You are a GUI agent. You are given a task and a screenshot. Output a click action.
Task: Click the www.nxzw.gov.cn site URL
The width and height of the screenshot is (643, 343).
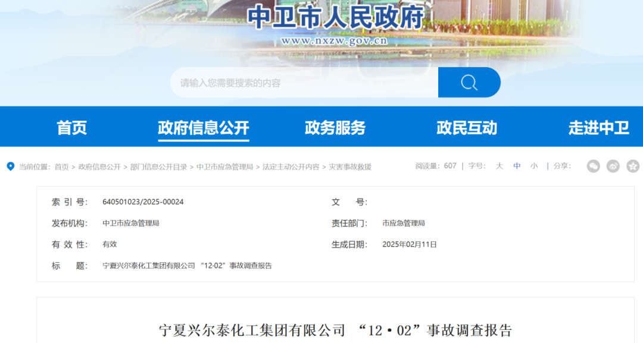tap(334, 40)
